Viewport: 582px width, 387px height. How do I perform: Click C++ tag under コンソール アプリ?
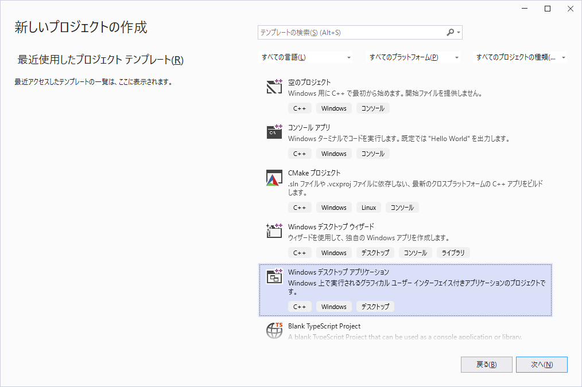[x=300, y=154]
